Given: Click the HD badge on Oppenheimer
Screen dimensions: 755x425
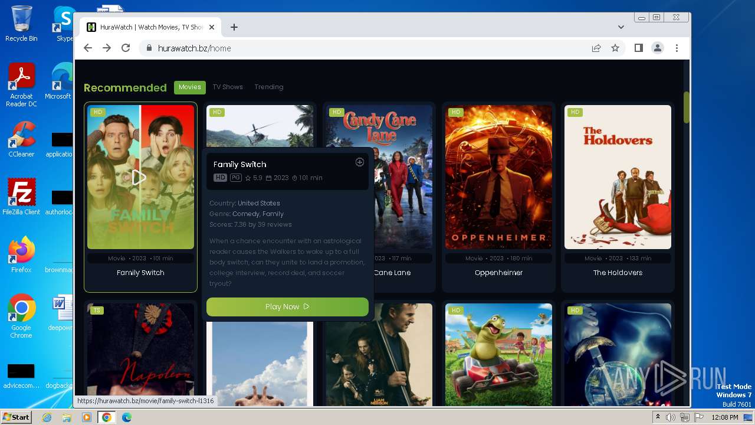Looking at the screenshot, I should 455,112.
